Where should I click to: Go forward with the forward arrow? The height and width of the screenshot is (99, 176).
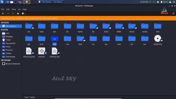tap(8, 13)
